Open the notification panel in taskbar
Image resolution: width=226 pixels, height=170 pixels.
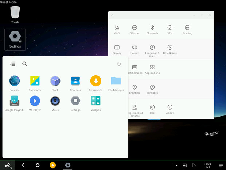[x=221, y=165]
